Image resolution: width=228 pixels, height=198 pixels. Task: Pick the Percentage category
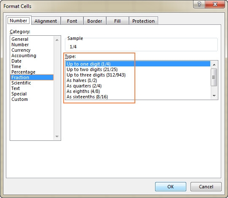point(32,72)
